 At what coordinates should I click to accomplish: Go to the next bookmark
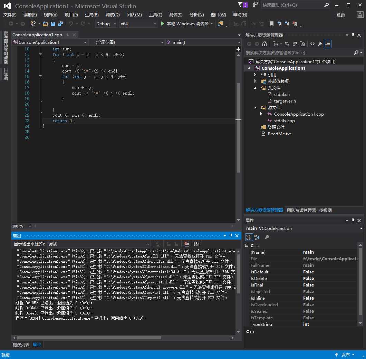(x=287, y=23)
